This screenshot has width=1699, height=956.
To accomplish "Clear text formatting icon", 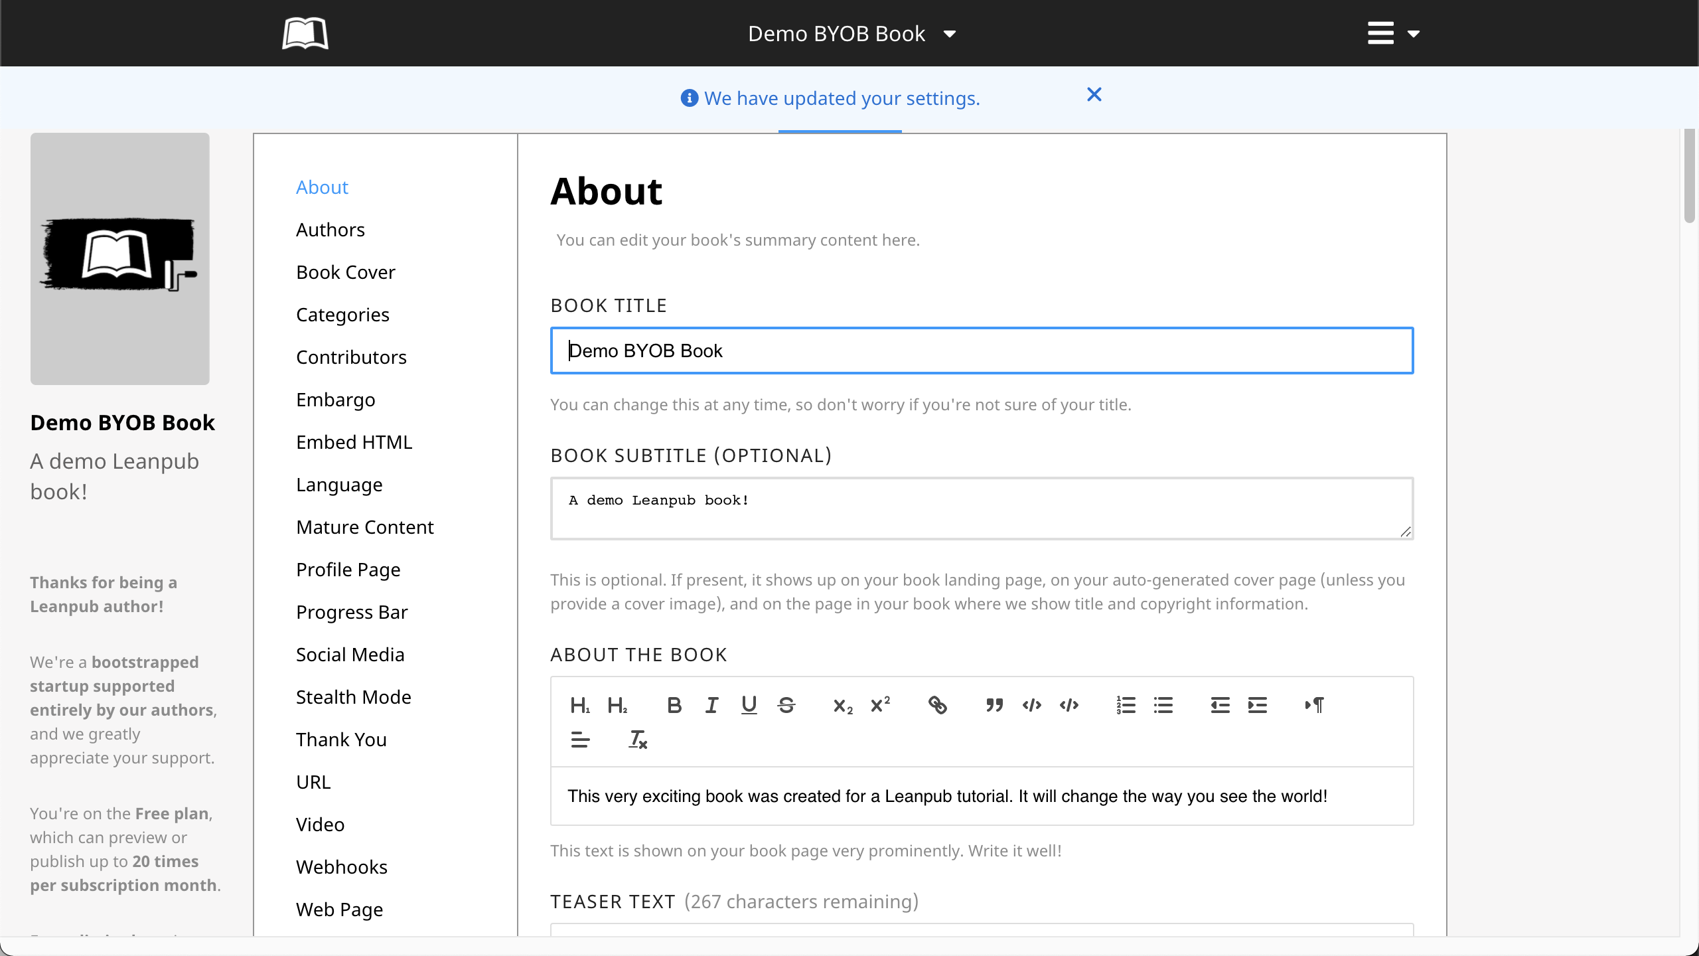I will pyautogui.click(x=638, y=740).
